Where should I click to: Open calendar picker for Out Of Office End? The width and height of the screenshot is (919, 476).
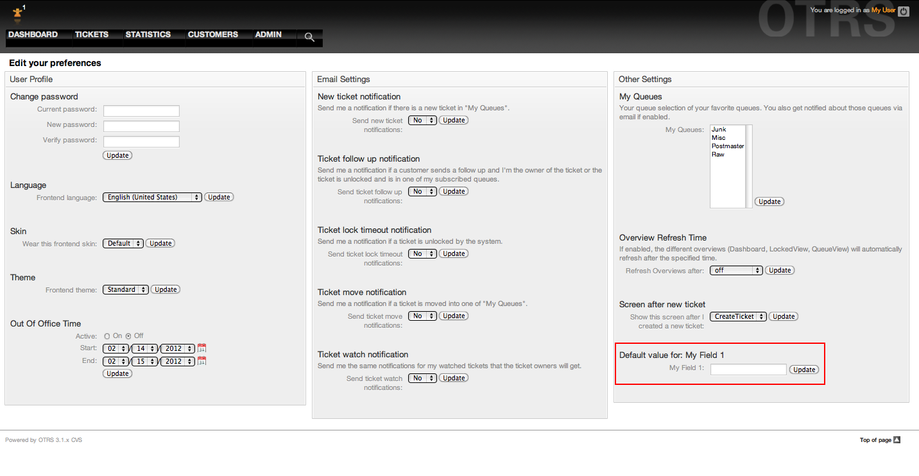point(202,361)
